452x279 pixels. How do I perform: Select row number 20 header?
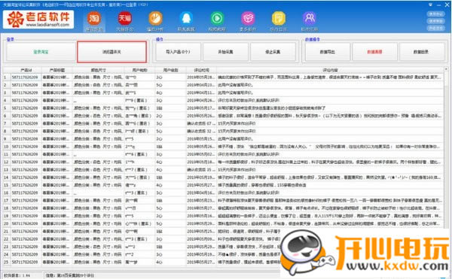pos(7,223)
